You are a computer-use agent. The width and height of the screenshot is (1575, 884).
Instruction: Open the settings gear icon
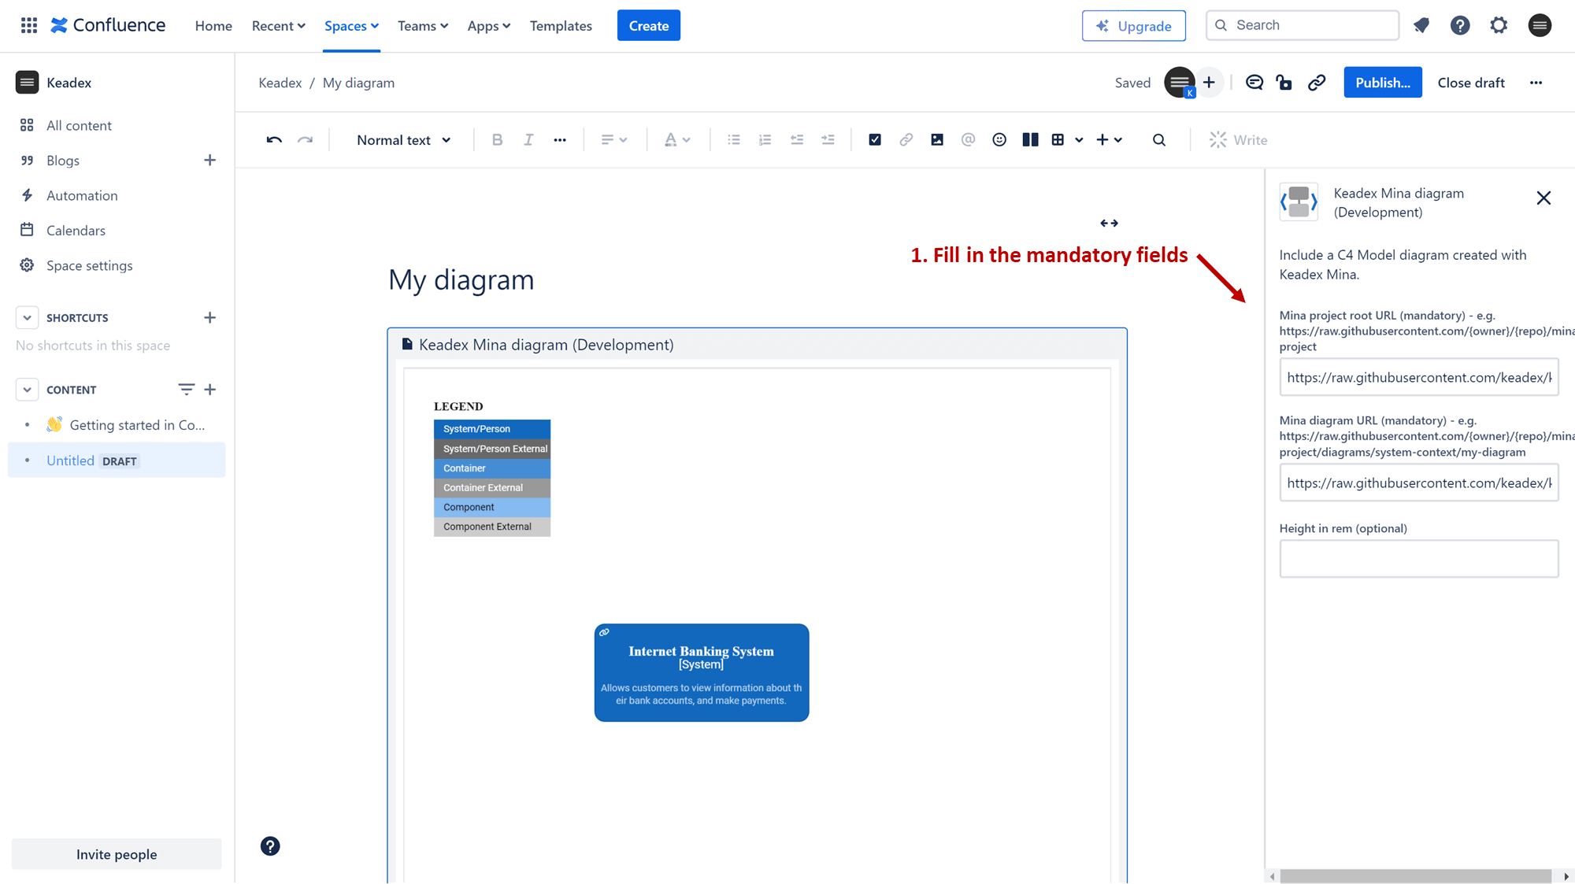[1499, 25]
